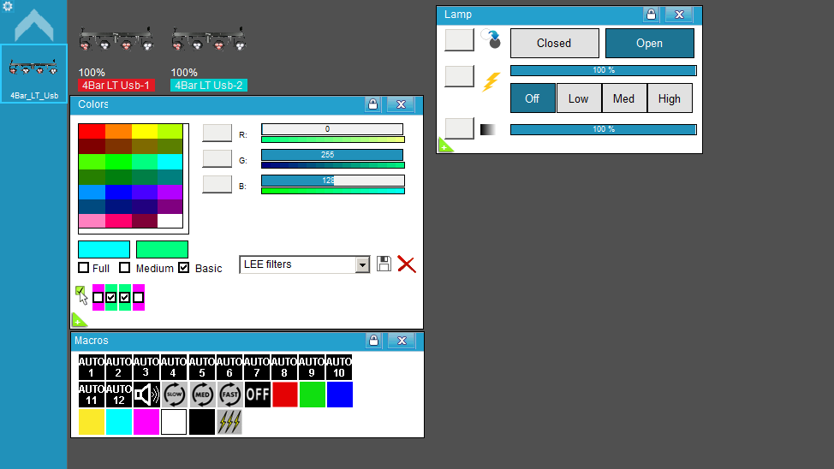Lock the Macros panel

373,341
